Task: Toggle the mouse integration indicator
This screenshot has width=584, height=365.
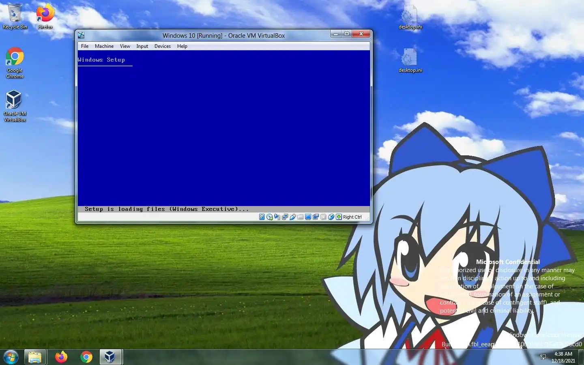Action: pos(331,217)
